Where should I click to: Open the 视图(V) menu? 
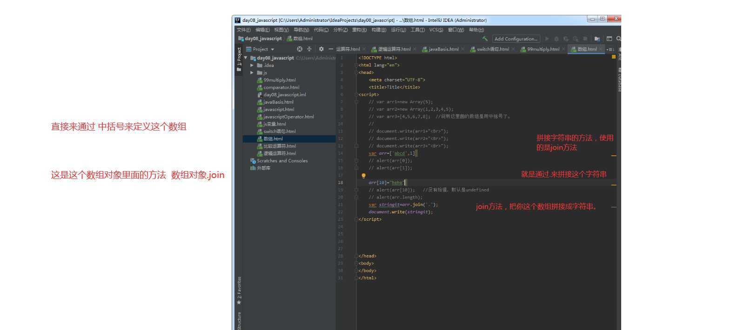(281, 29)
